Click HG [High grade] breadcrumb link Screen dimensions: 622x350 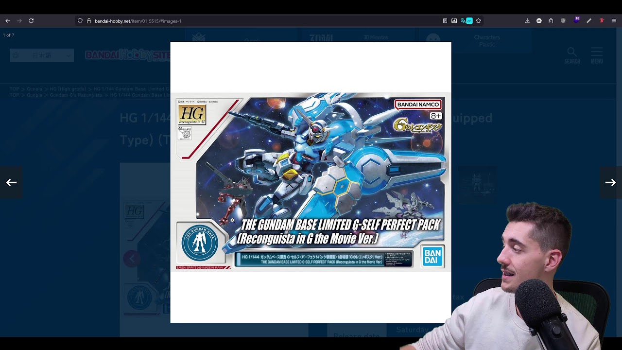click(68, 89)
